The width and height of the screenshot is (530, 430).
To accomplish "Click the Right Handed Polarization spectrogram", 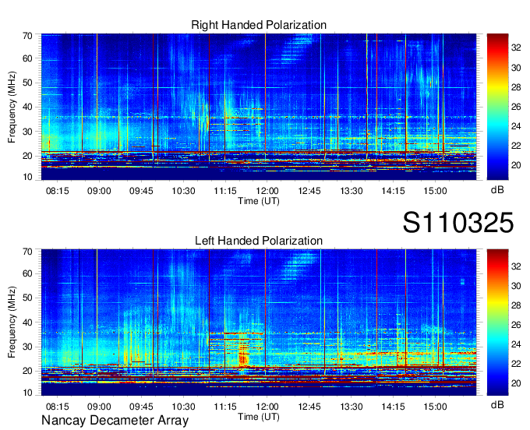I will tap(259, 107).
